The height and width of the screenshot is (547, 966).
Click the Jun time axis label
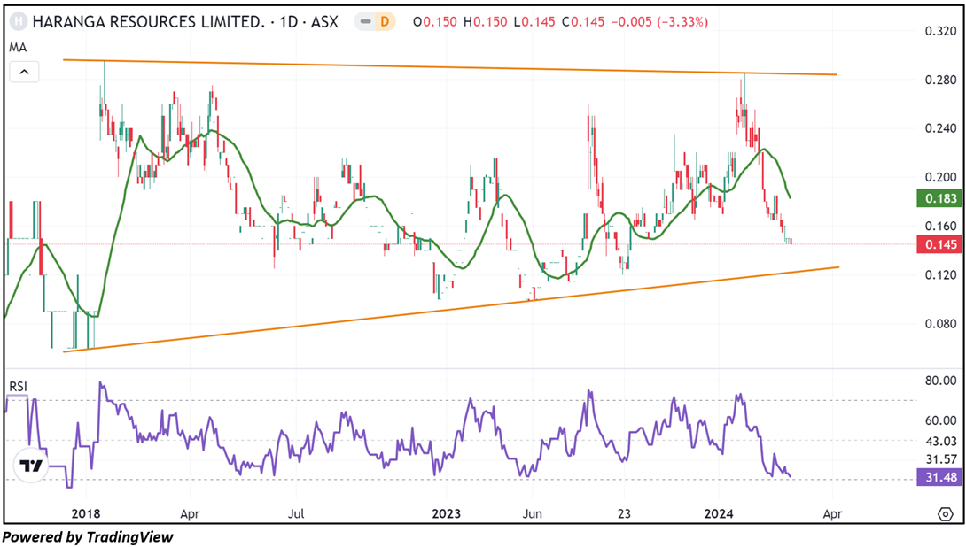click(x=533, y=513)
